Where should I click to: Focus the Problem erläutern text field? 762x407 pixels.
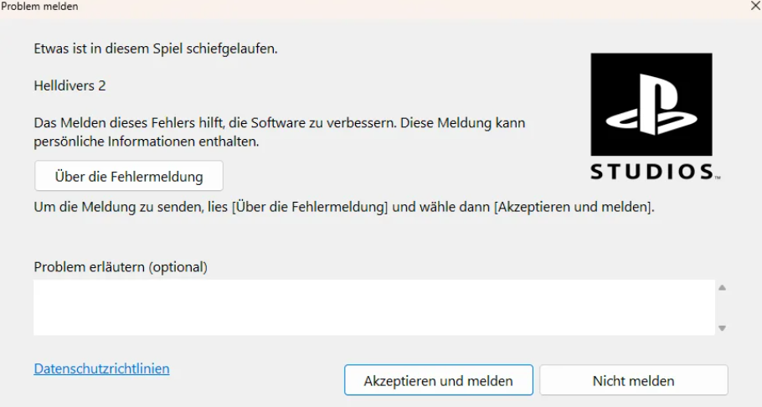click(374, 307)
